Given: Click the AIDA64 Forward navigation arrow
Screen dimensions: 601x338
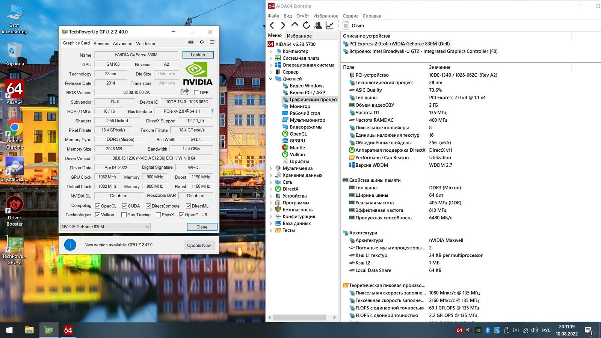Looking at the screenshot, I should [283, 25].
